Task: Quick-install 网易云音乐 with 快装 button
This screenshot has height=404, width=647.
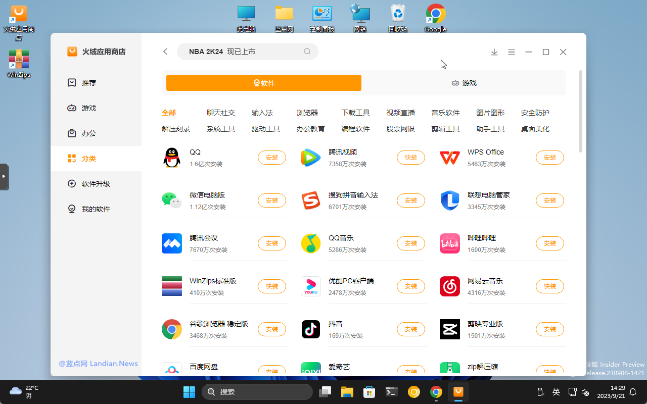Action: tap(550, 286)
